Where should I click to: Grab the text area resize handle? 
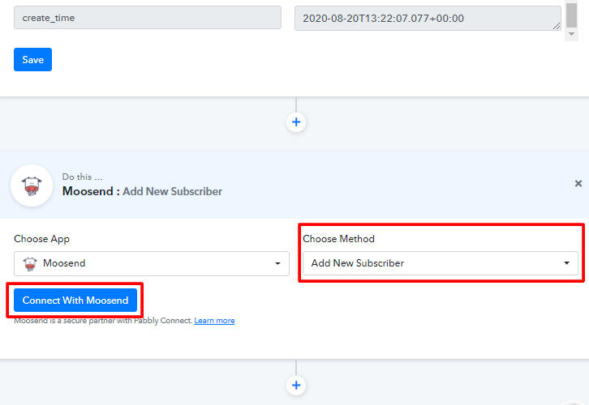click(x=557, y=27)
